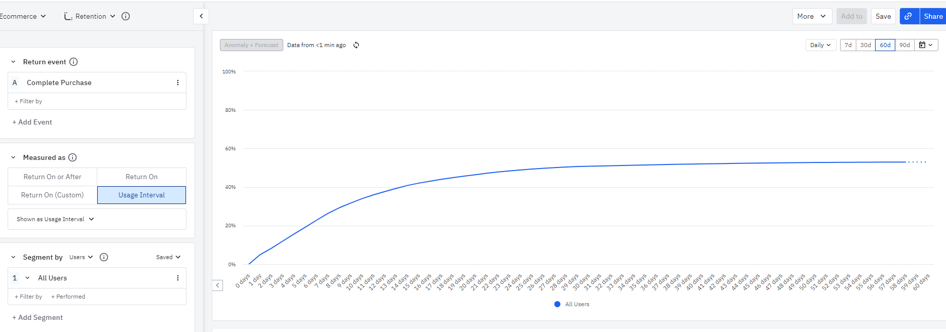Switch the date range to 90d
Viewport: 946px width, 332px height.
pyautogui.click(x=904, y=45)
